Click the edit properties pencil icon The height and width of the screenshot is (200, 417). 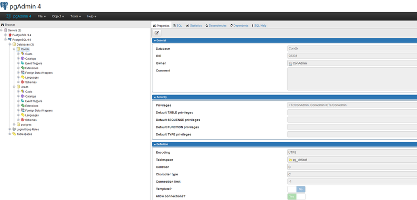157,33
